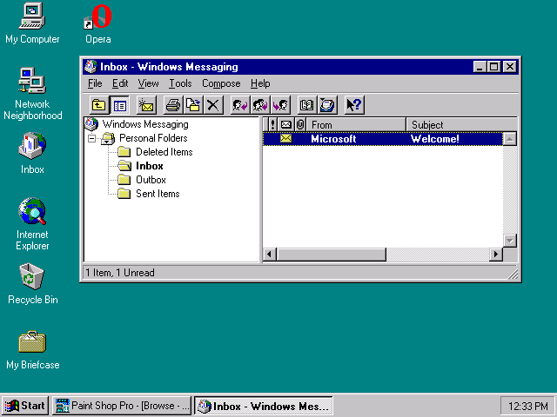Select the Inbox desktop icon
Screen dimensions: 557x417
click(32, 153)
